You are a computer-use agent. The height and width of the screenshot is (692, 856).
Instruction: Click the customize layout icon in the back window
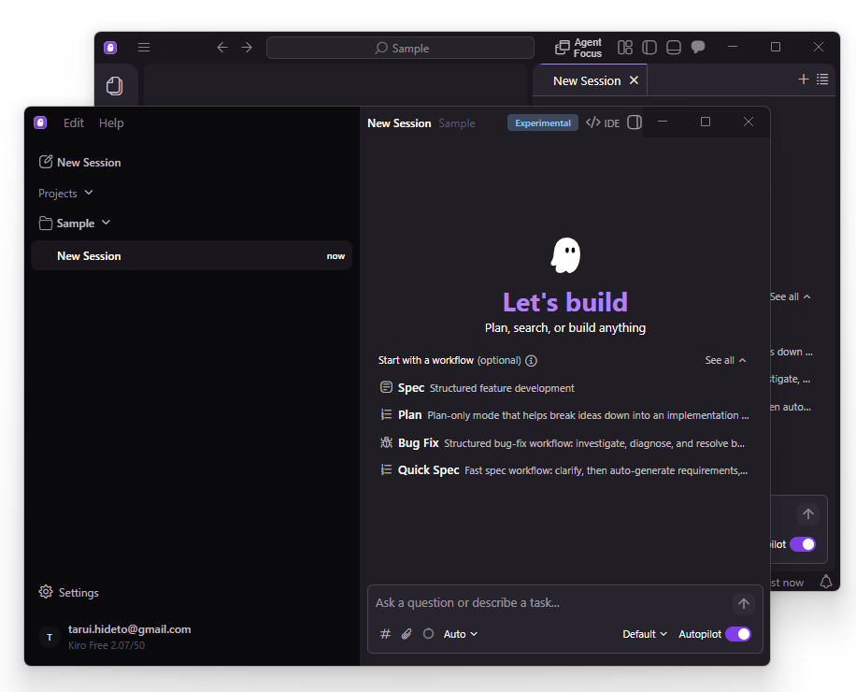625,48
